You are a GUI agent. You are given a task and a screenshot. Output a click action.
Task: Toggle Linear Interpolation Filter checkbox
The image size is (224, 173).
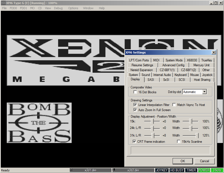135,105
